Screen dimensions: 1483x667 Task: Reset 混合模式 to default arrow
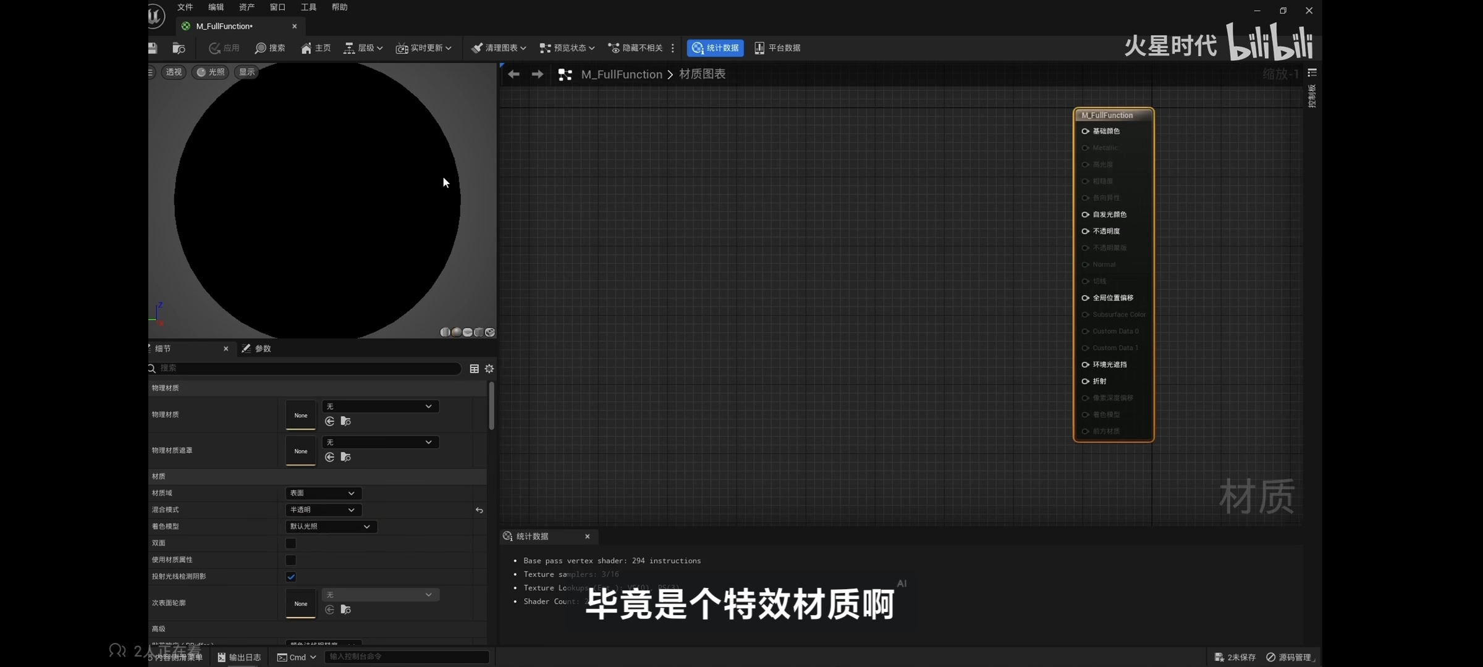point(479,510)
